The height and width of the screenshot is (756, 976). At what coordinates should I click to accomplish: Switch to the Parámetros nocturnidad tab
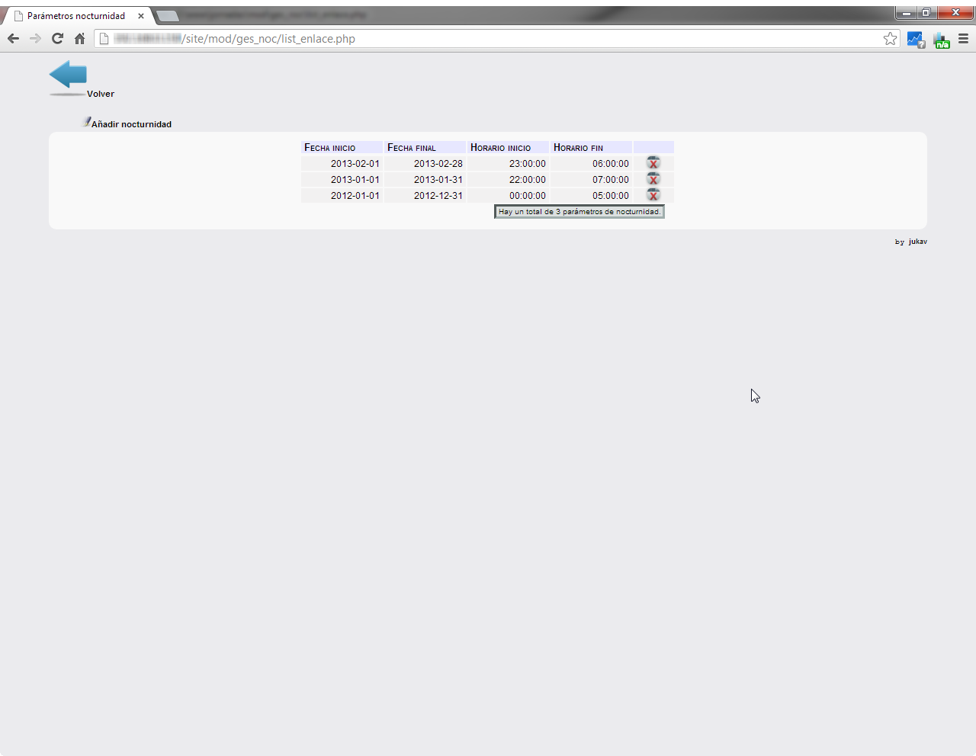coord(75,16)
